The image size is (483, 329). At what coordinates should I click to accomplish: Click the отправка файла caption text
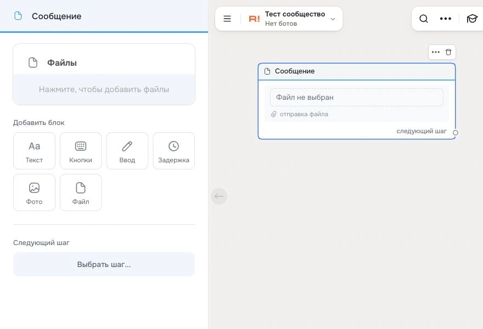click(x=304, y=114)
